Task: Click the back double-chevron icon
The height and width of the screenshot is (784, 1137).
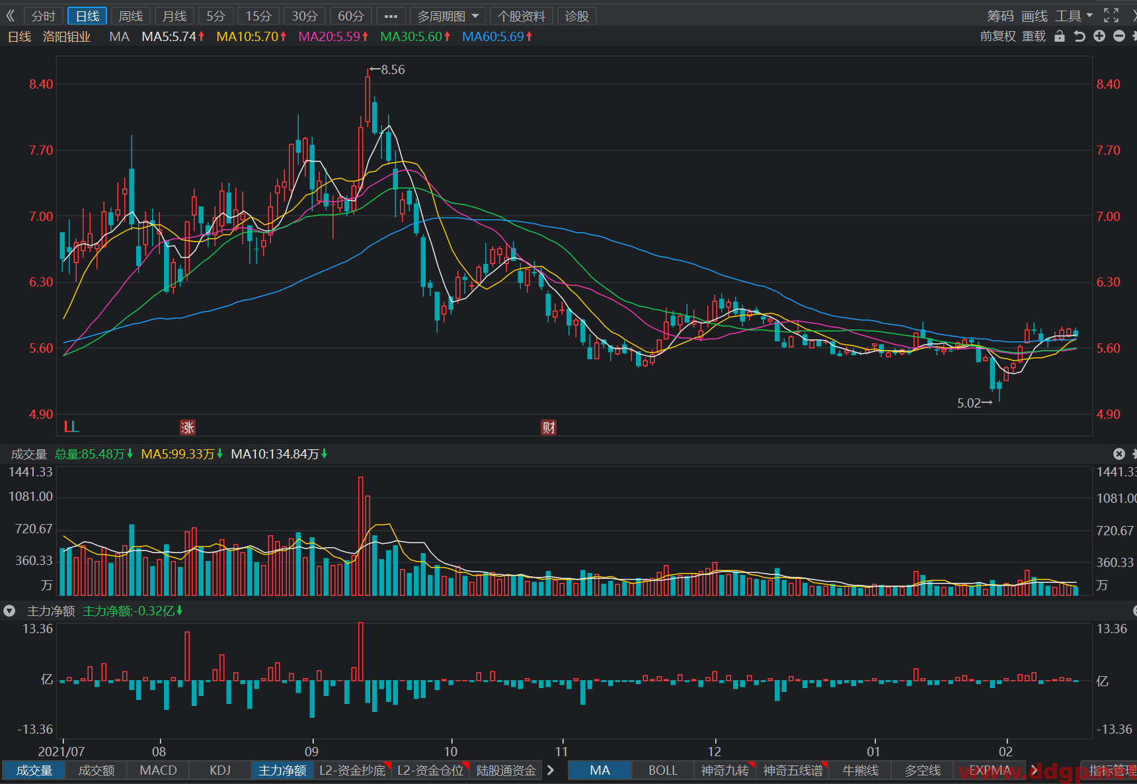Action: point(11,16)
